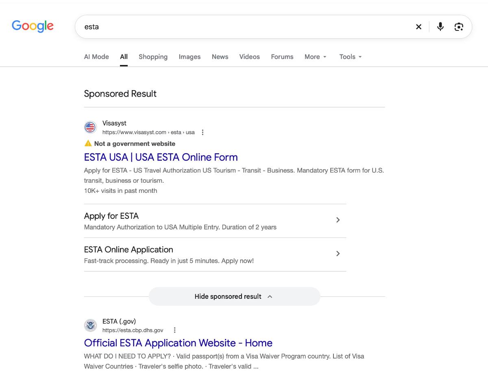Click chevron beside Apply for ESTA

[x=338, y=220]
